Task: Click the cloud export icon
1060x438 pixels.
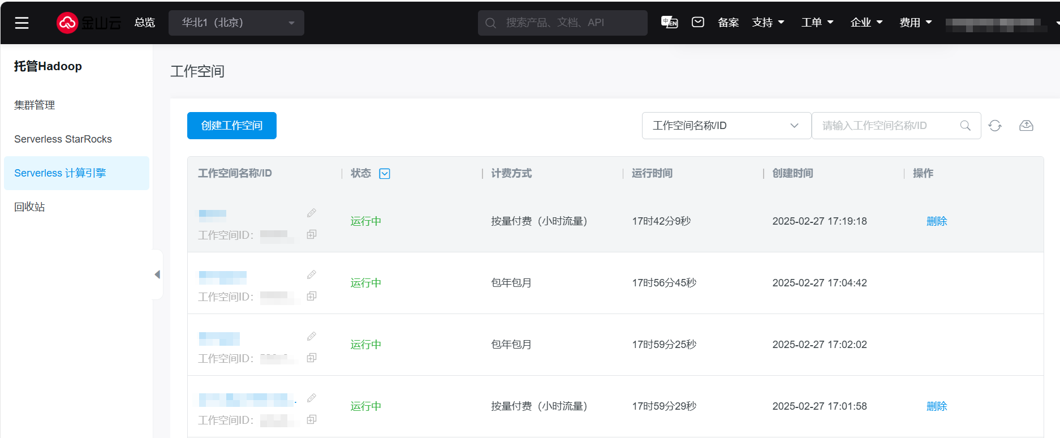Action: pyautogui.click(x=1026, y=126)
